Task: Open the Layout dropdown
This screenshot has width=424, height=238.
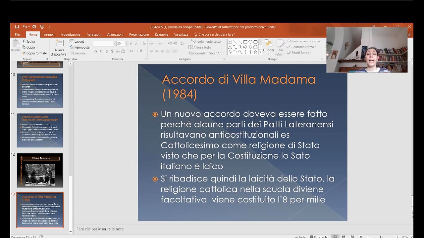Action: [78, 41]
